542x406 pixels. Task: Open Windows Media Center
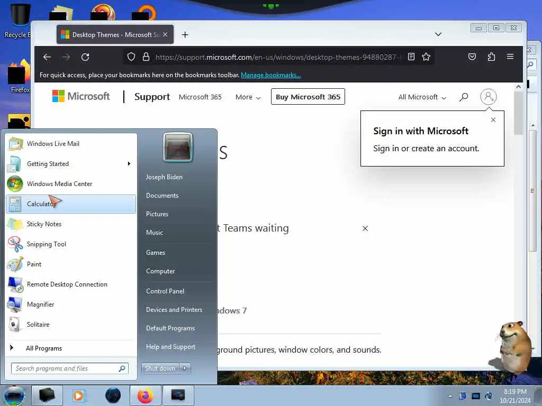[x=71, y=183]
